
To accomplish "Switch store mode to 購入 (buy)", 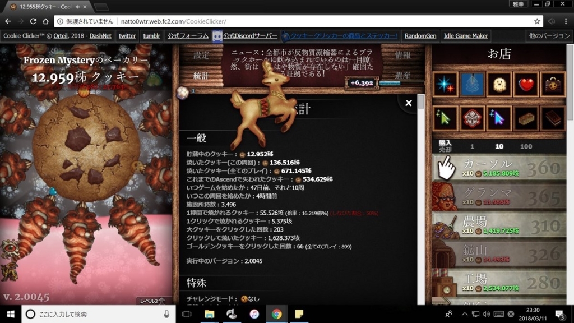I will coord(445,143).
